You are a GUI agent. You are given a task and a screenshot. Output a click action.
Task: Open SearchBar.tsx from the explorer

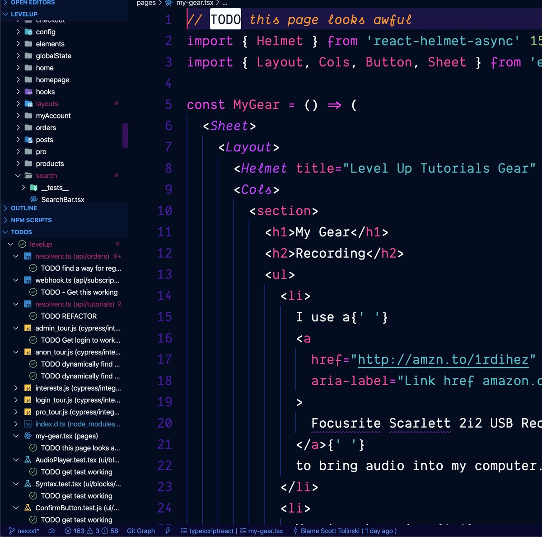[63, 199]
